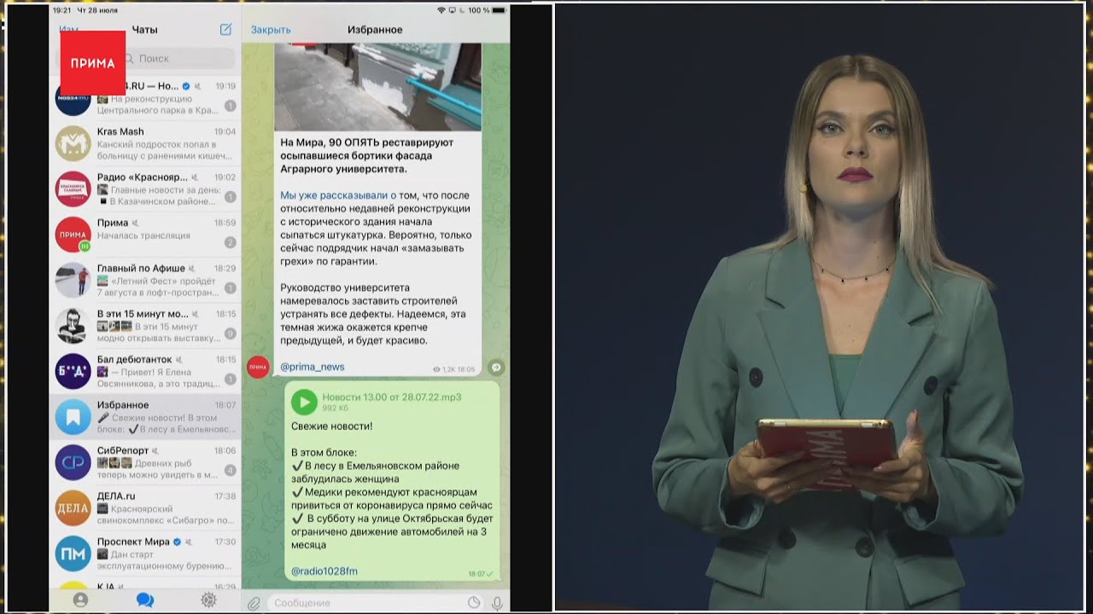The image size is (1093, 614).
Task: Select the Избранное chat row
Action: click(145, 417)
